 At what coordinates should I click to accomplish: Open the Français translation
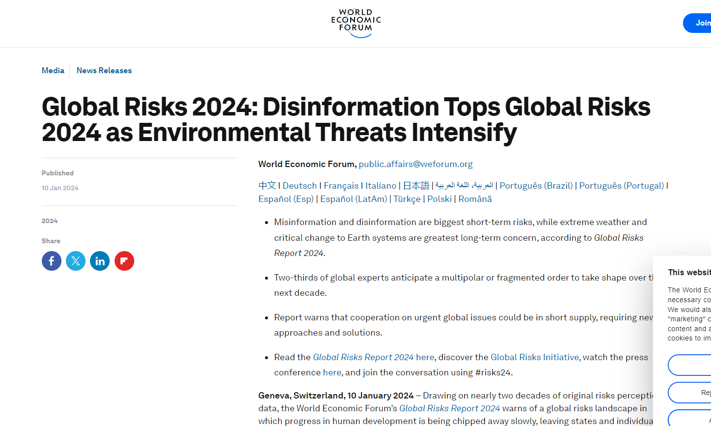coord(341,186)
